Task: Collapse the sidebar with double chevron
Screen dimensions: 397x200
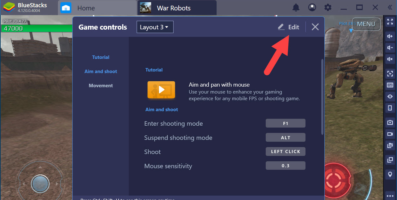Action: point(390,8)
